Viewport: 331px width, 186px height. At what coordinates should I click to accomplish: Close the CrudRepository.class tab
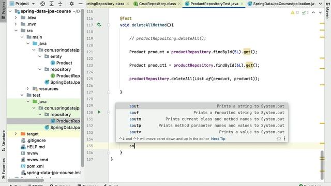tap(179, 4)
